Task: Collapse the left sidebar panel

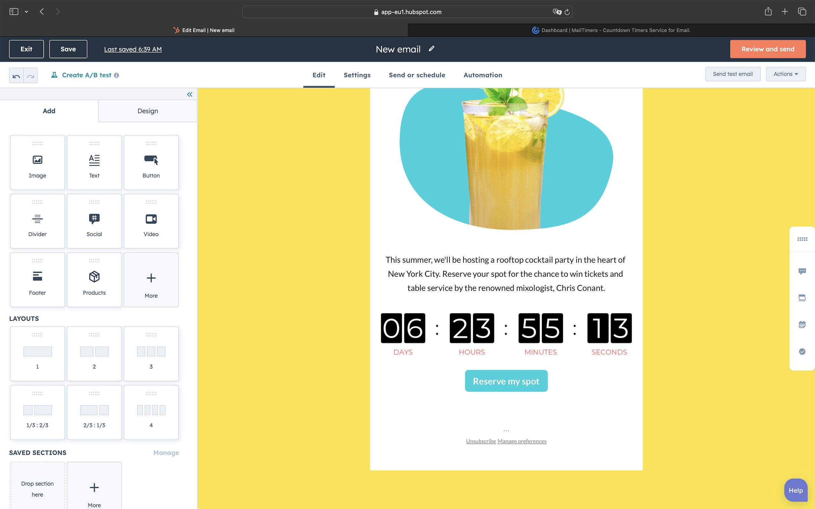Action: point(190,94)
